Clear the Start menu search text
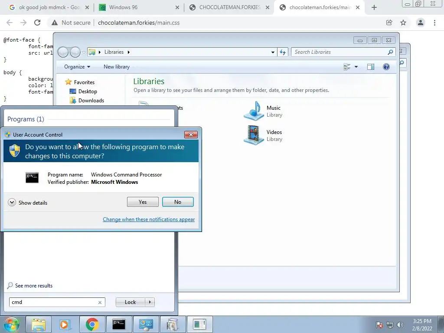The height and width of the screenshot is (333, 444). click(100, 302)
